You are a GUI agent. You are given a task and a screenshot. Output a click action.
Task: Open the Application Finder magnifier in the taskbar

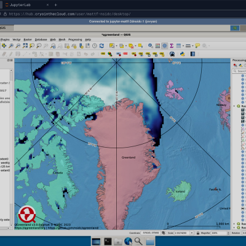pos(138,241)
